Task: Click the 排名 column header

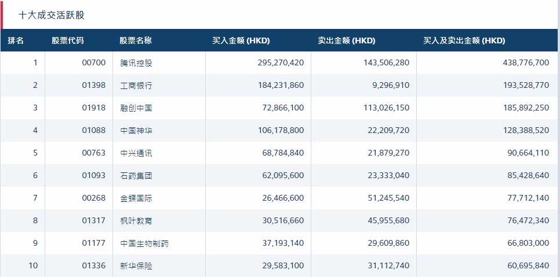Action: pyautogui.click(x=16, y=40)
